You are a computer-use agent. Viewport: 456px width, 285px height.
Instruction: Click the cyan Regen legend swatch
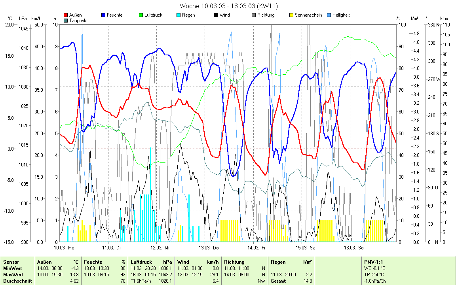179,15
